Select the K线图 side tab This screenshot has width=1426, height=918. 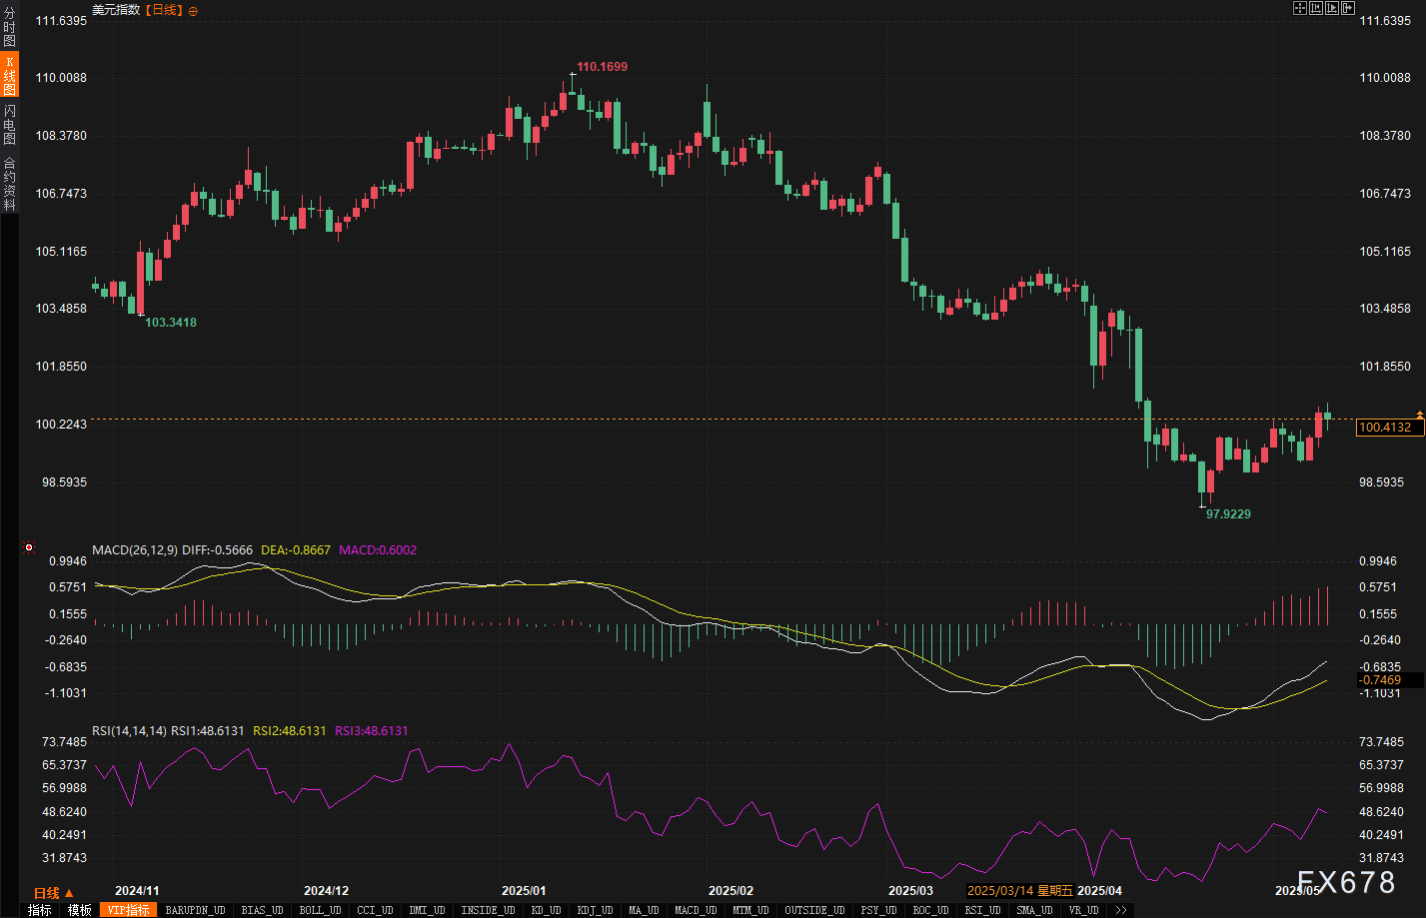[x=9, y=76]
